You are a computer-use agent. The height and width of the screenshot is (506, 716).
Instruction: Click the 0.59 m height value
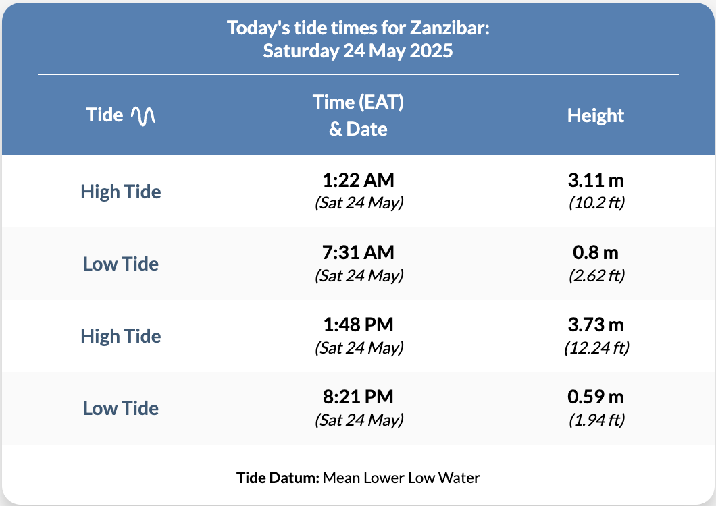(596, 397)
